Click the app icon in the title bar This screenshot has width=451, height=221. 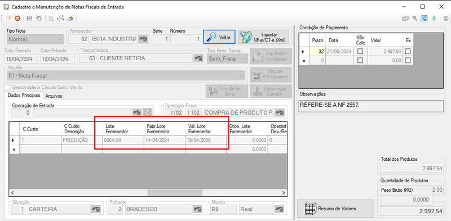pos(6,7)
